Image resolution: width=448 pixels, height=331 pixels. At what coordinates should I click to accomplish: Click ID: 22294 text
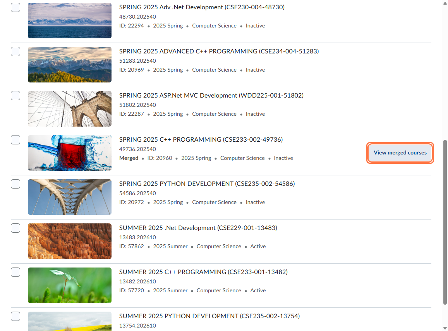point(131,26)
